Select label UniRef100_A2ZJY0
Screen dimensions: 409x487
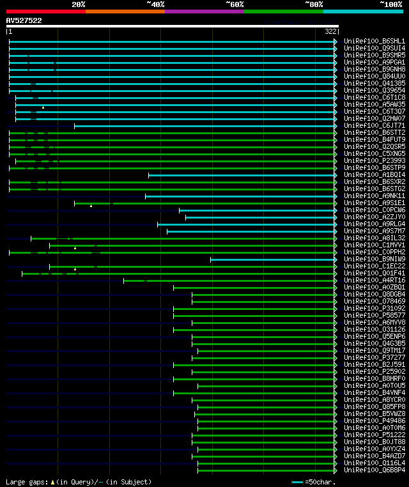[374, 217]
